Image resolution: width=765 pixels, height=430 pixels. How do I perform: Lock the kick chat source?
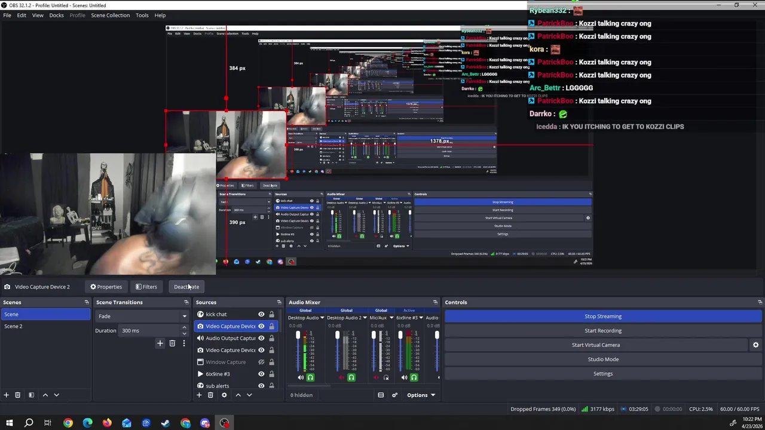[x=271, y=314]
